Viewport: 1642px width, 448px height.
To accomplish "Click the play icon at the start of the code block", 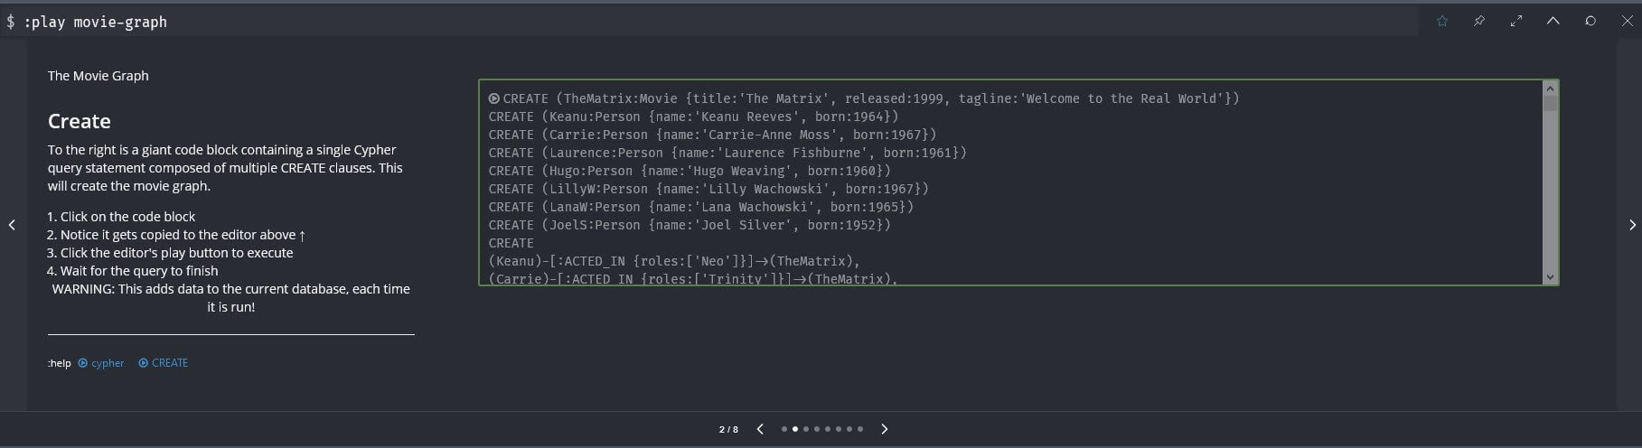I will pos(494,98).
